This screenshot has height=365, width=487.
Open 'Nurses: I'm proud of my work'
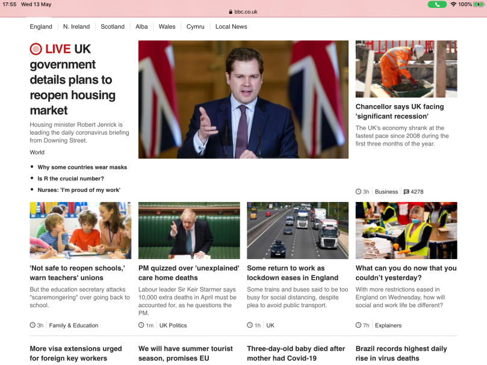tap(79, 190)
